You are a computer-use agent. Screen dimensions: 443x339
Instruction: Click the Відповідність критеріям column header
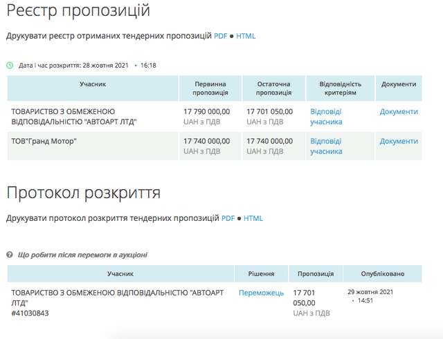click(340, 88)
